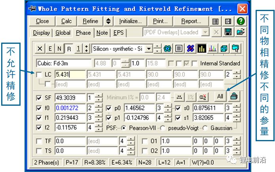Save refinement with the floppy disk icon

(228, 32)
